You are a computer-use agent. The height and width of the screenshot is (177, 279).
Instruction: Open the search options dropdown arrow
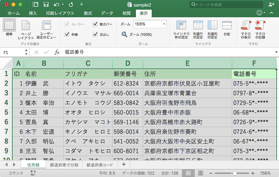click(x=197, y=4)
